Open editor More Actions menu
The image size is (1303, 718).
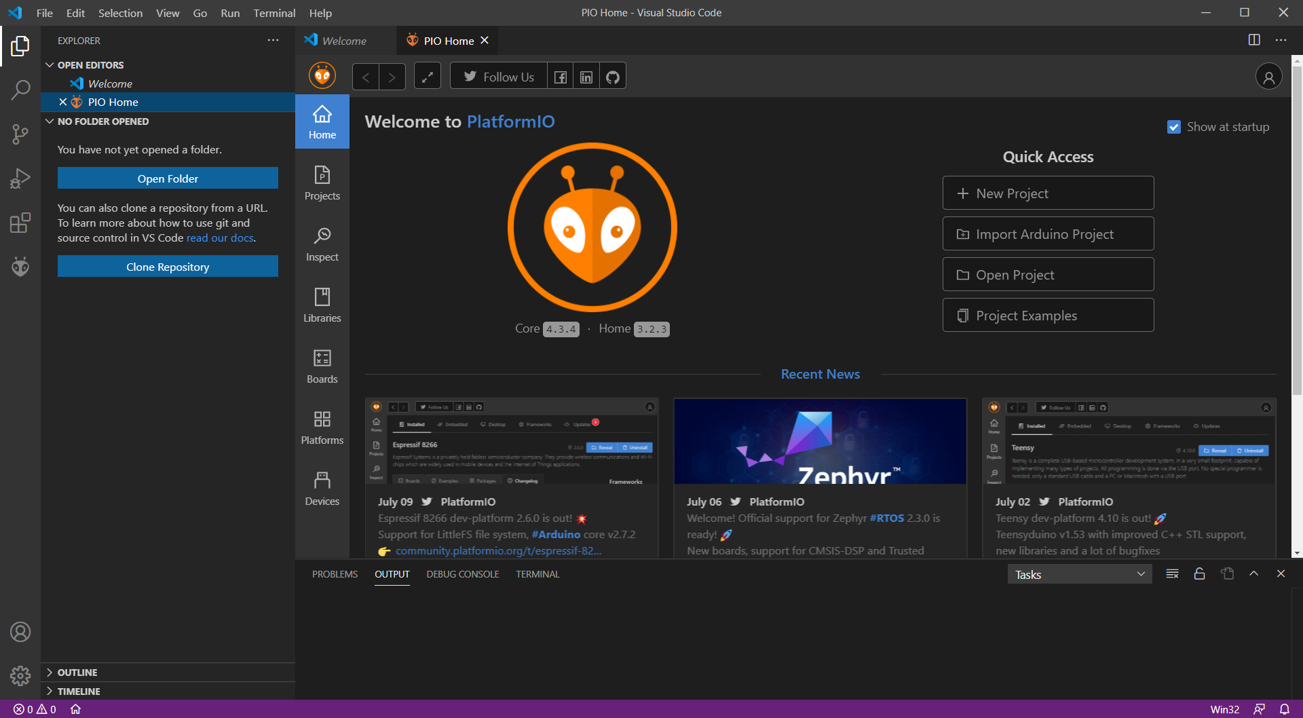click(x=1281, y=40)
